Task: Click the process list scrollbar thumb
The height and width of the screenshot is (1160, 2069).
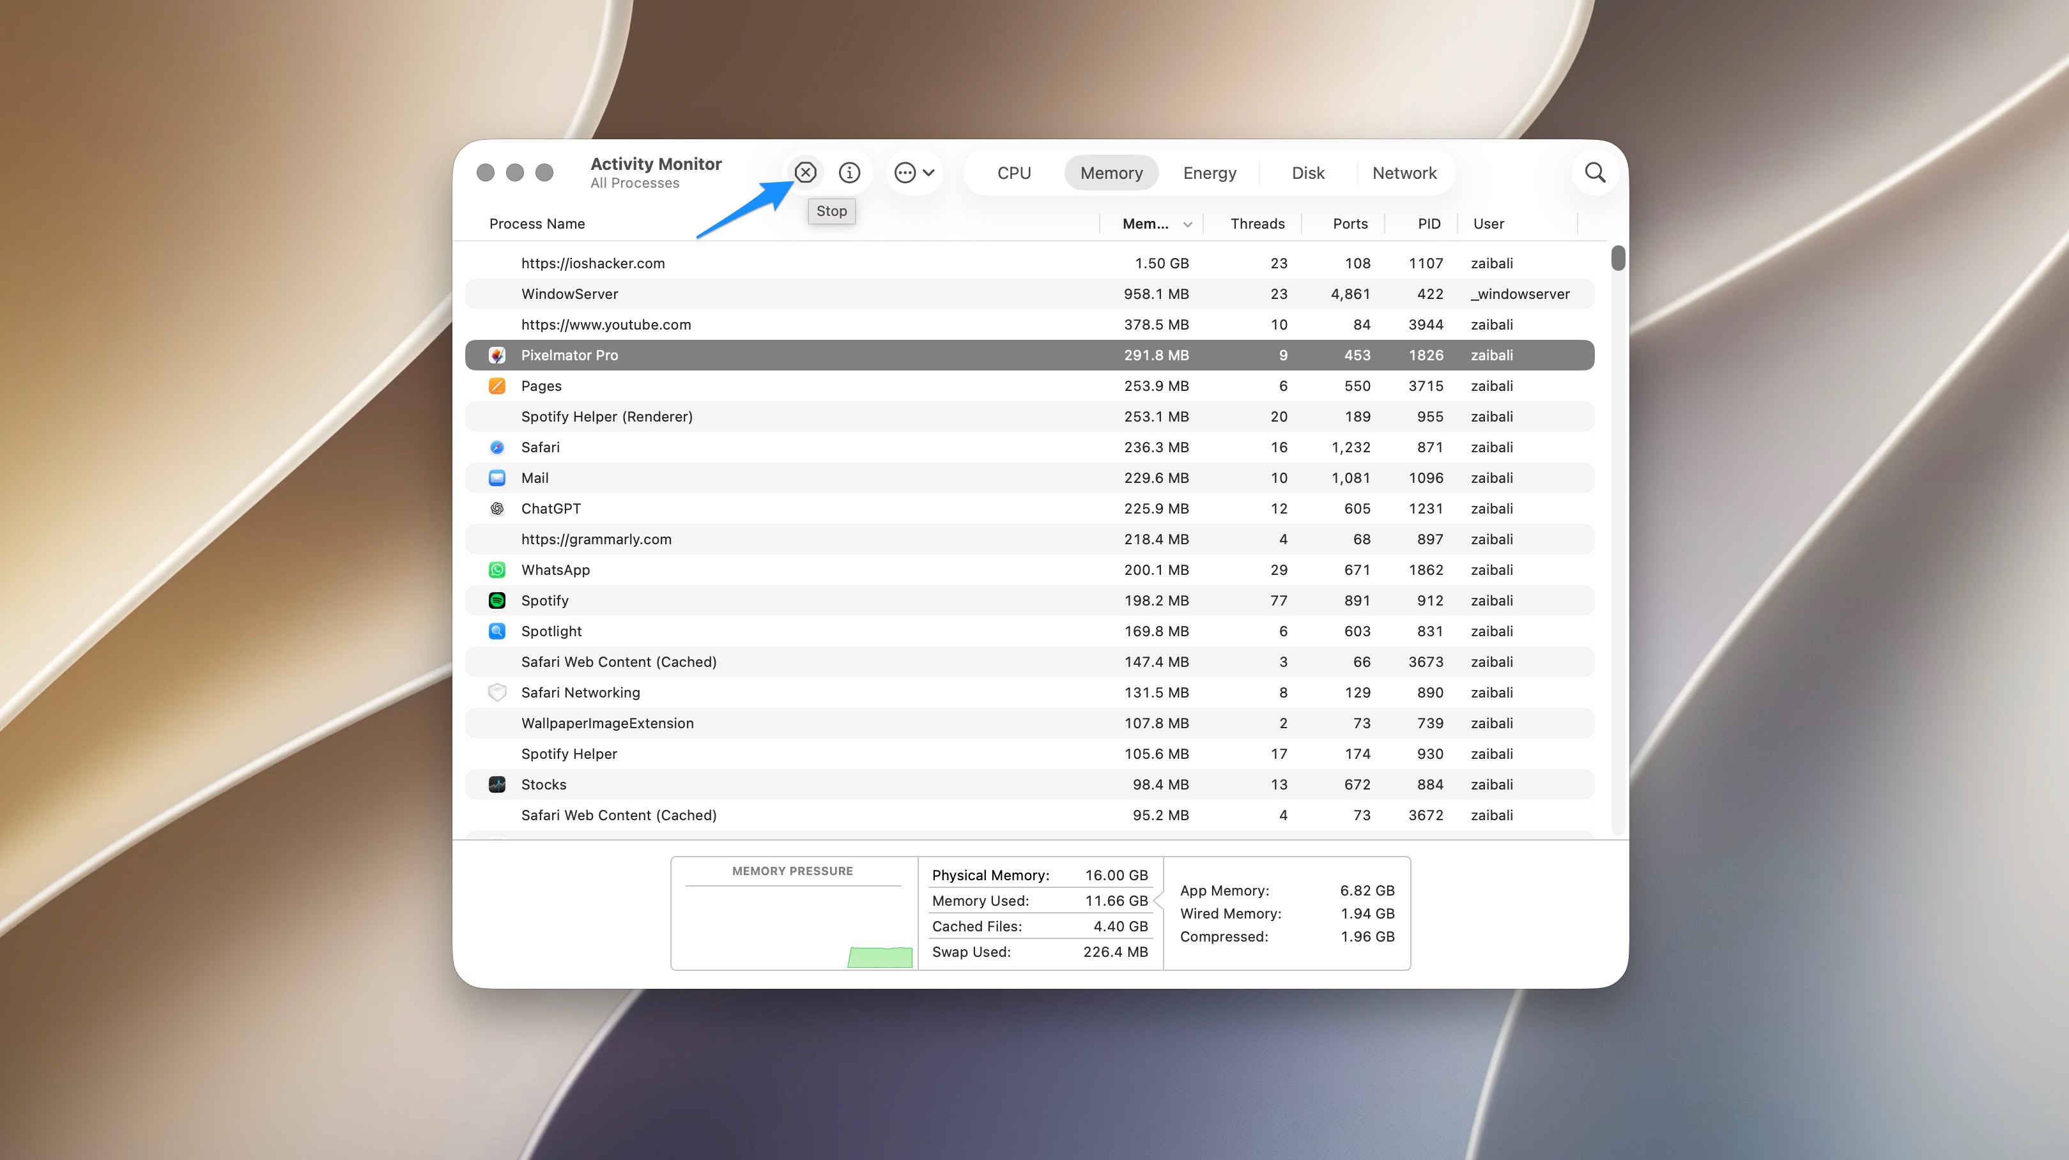Action: pos(1618,257)
